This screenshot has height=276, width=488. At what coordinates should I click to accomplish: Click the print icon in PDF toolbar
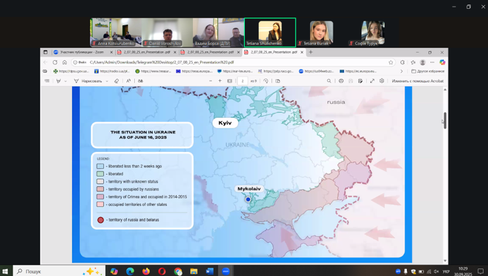click(x=341, y=81)
